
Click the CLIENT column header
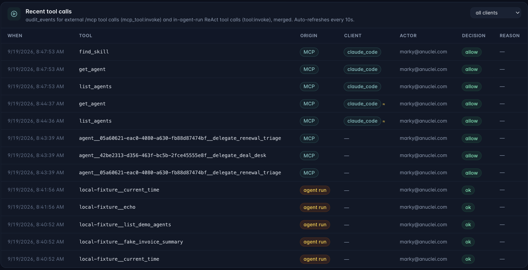click(353, 35)
